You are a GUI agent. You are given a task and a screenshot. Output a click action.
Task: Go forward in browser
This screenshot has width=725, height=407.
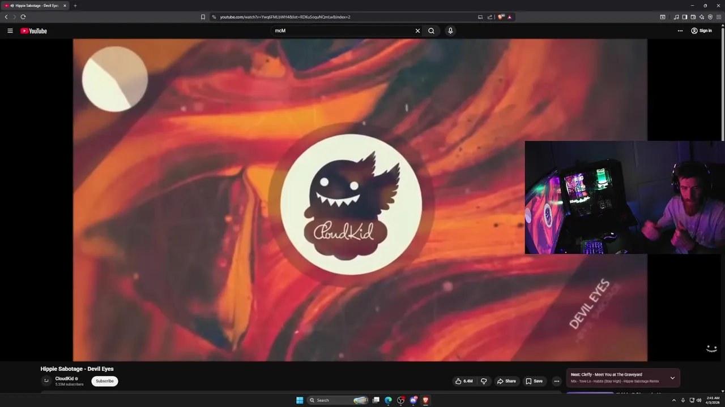click(x=15, y=17)
